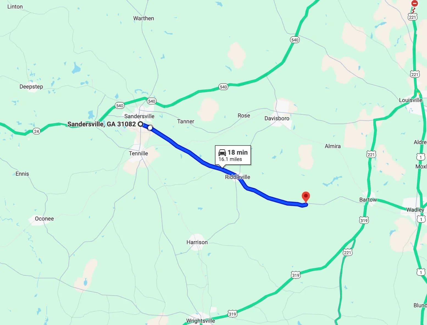Click the Davisboro town label
The height and width of the screenshot is (325, 427).
coord(277,118)
